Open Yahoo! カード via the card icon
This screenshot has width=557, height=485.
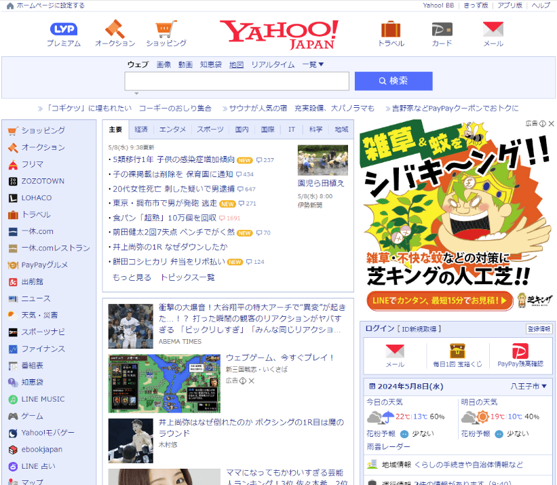pos(442,31)
